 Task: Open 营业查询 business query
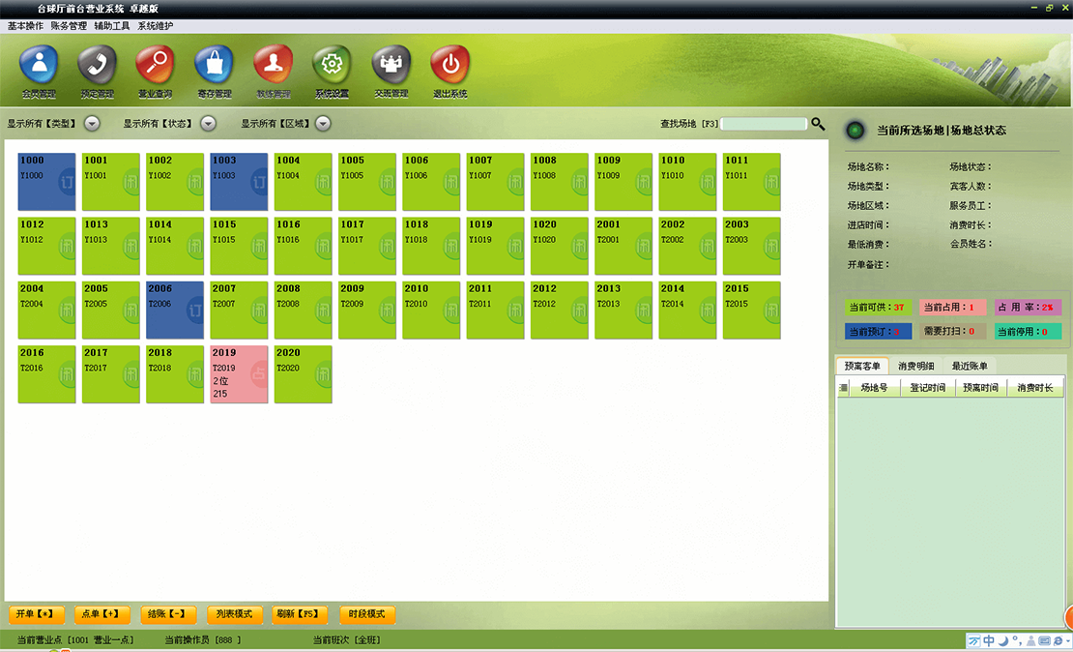point(156,72)
